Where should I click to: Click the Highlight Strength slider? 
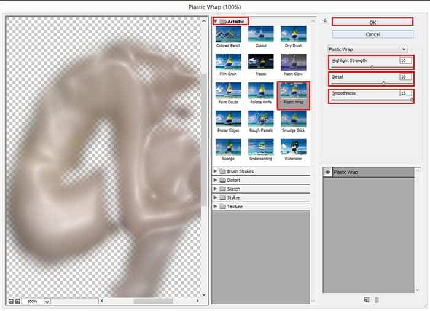(x=372, y=66)
